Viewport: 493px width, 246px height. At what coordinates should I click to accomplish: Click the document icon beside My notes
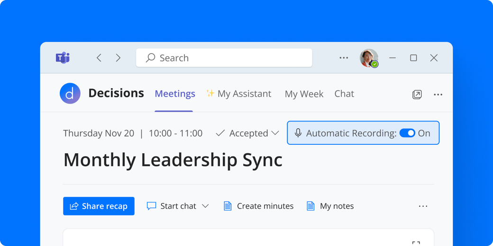[310, 206]
